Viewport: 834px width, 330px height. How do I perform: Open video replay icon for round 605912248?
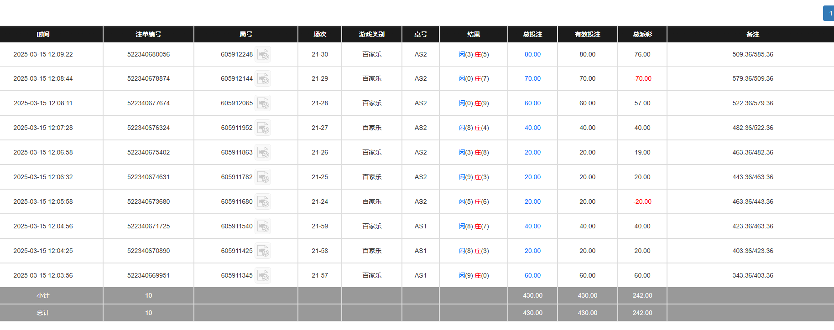[263, 55]
